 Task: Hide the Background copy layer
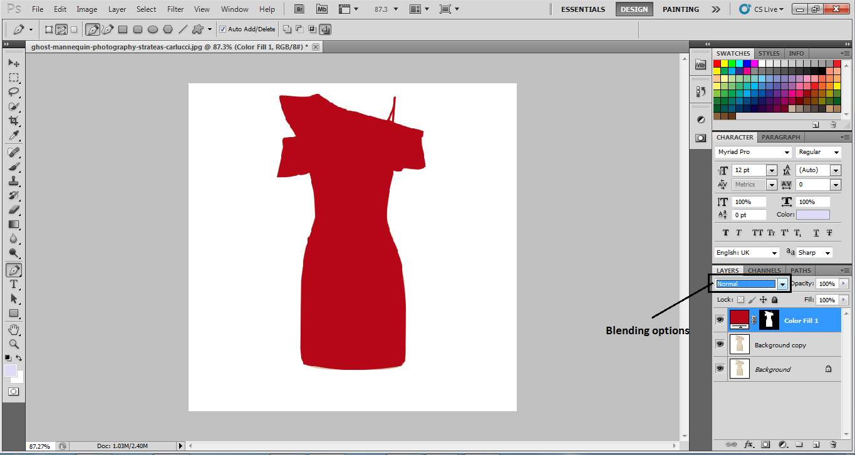tap(720, 345)
